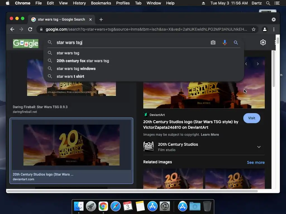Show next image in preview panel

(x=258, y=64)
